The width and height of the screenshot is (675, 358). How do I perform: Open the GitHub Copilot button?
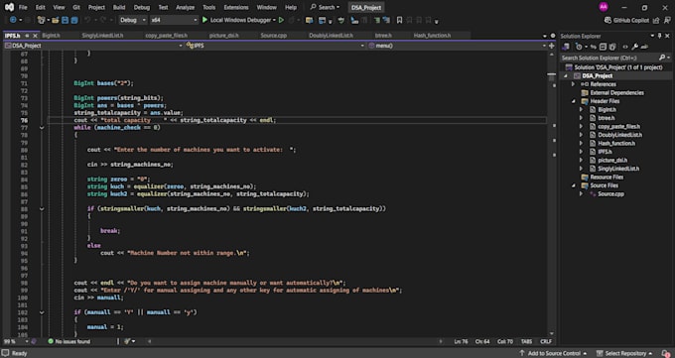click(x=626, y=20)
